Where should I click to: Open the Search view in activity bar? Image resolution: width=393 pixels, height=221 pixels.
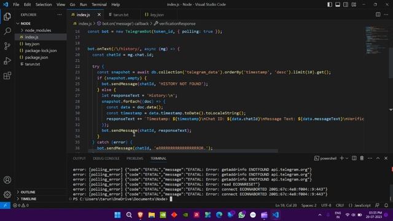[7, 31]
